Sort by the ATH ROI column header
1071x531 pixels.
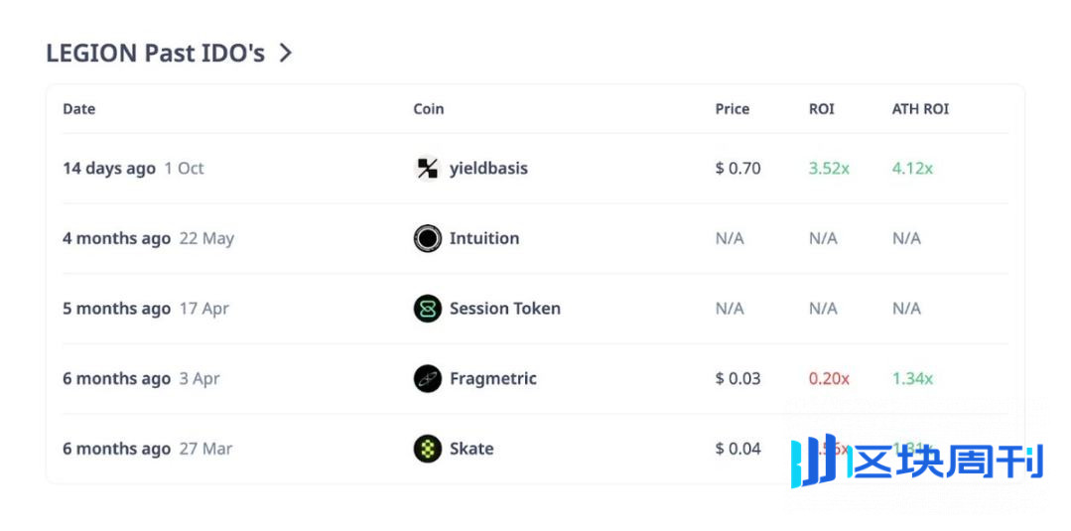(920, 109)
